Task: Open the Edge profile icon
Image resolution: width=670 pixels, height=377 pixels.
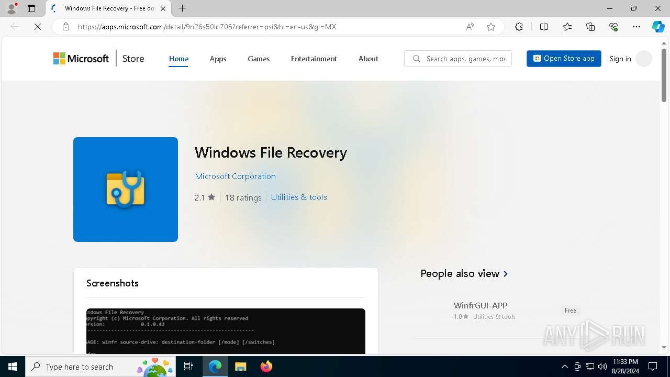Action: [x=12, y=8]
